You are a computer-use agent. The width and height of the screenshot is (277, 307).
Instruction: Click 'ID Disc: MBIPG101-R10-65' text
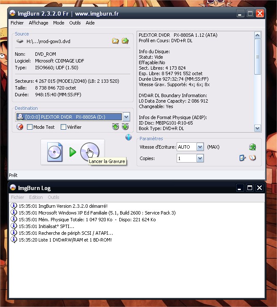[166, 123]
